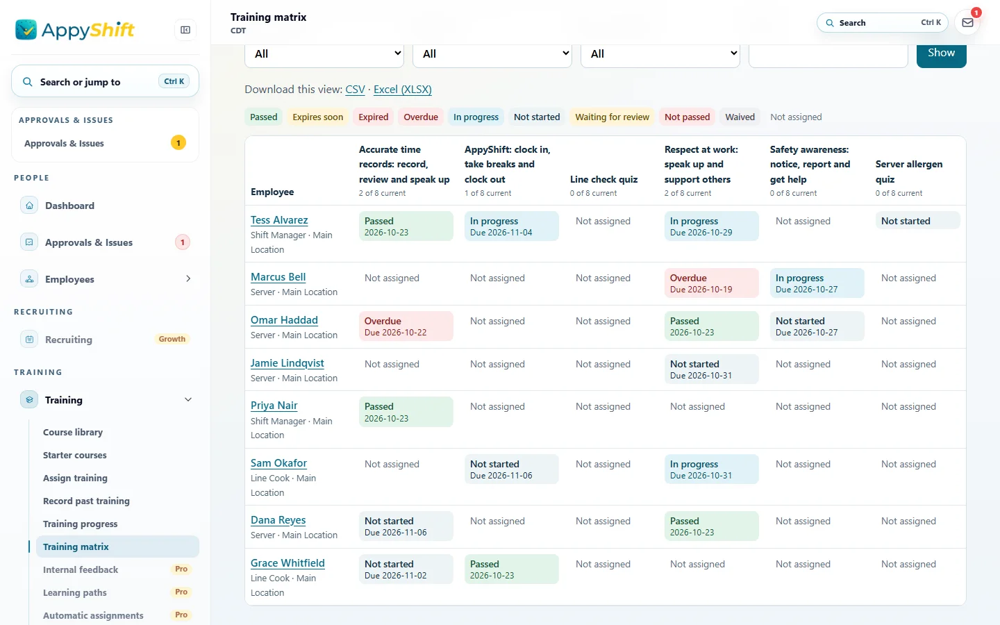Click the Approvals & Issues people icon
The image size is (1000, 625).
pos(29,242)
